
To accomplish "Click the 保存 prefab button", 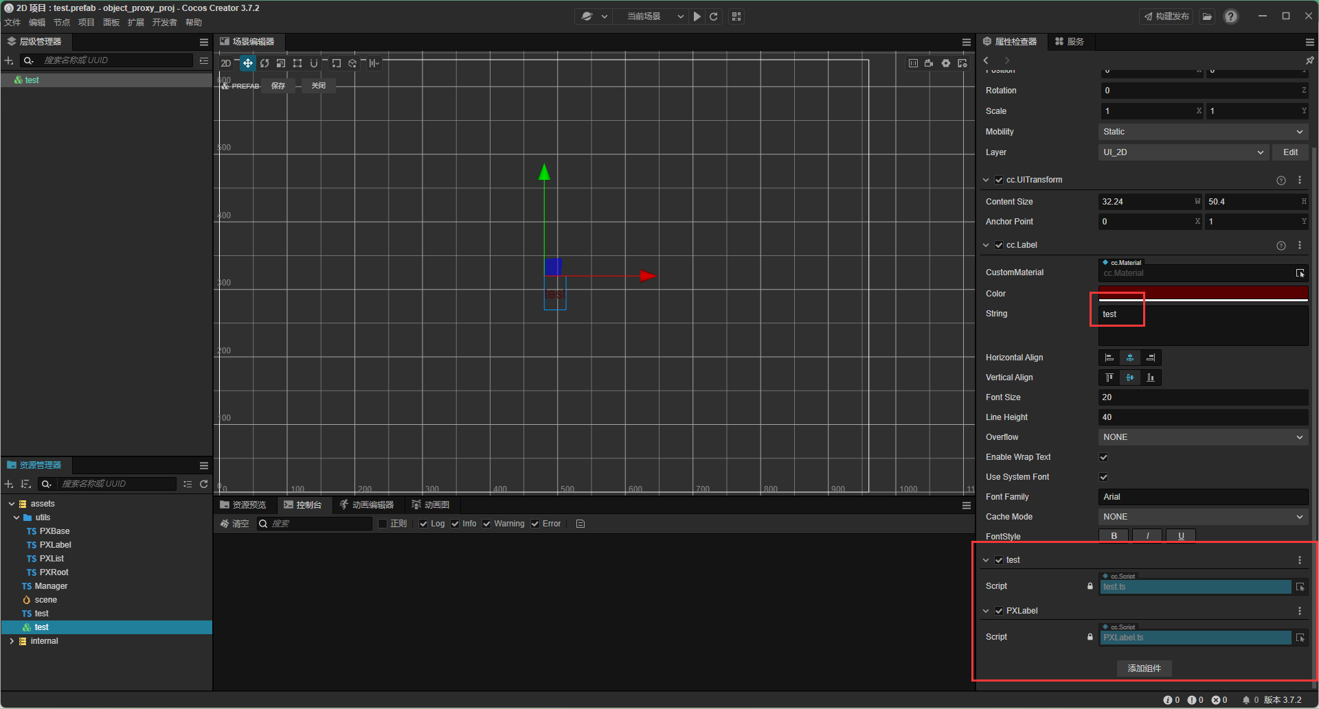I will point(278,86).
